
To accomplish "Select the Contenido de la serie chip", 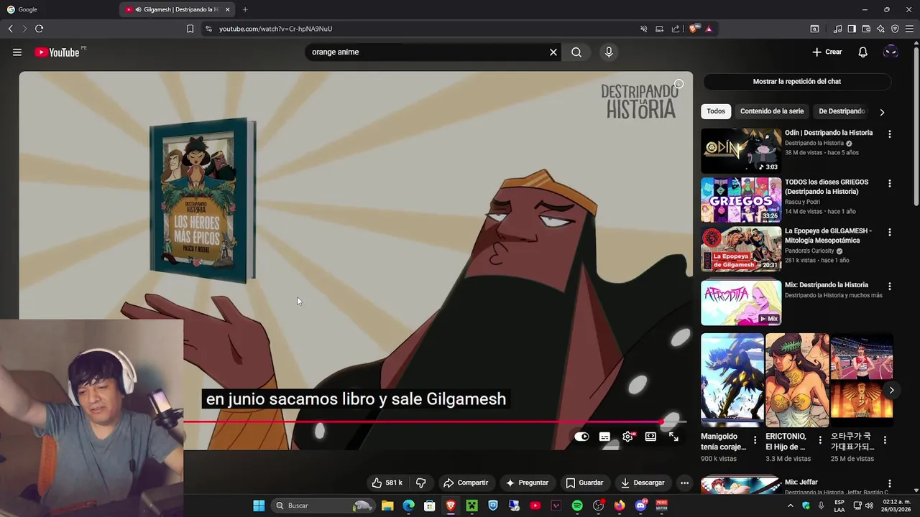I will (x=772, y=111).
